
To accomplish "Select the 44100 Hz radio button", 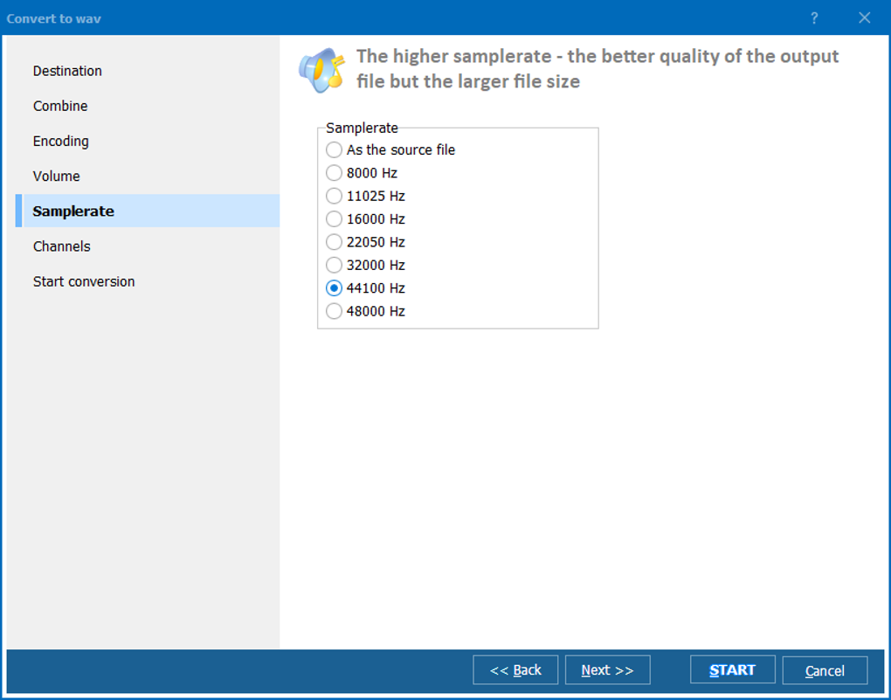I will pos(334,288).
